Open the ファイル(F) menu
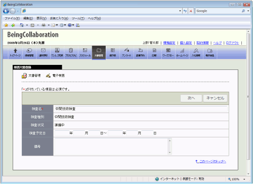Viewport: 253px width, 184px height. pos(12,18)
